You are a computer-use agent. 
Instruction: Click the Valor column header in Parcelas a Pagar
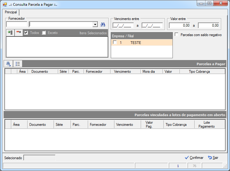coord(171,72)
